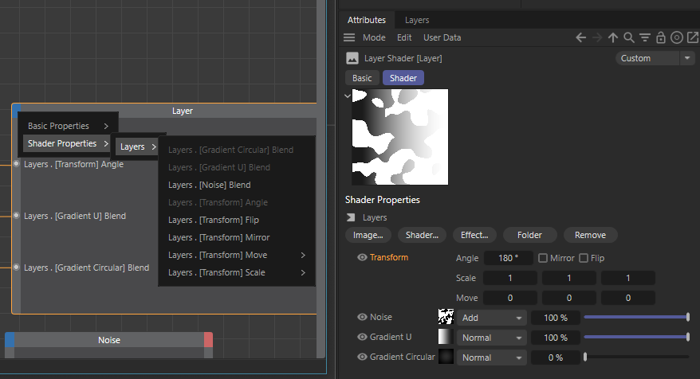Expand Layers [Transform] Move submenu
Screen dimensions: 700x379
[237, 255]
